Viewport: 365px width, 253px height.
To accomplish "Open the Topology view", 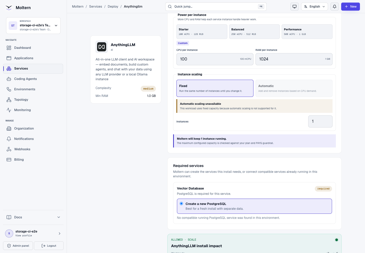I will pyautogui.click(x=33, y=100).
